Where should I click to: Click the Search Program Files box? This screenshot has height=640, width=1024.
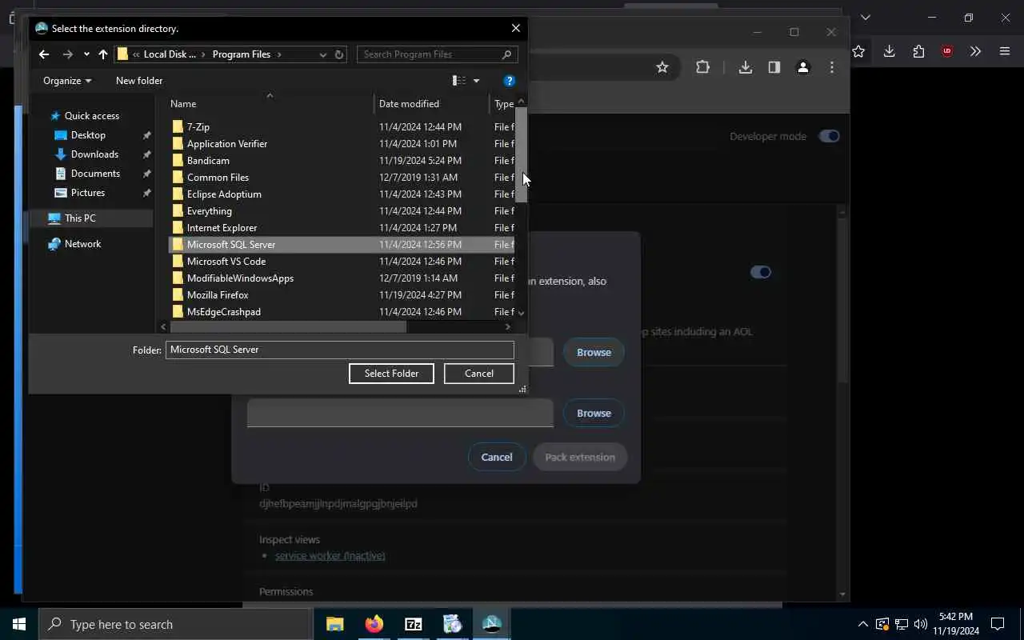(x=437, y=54)
